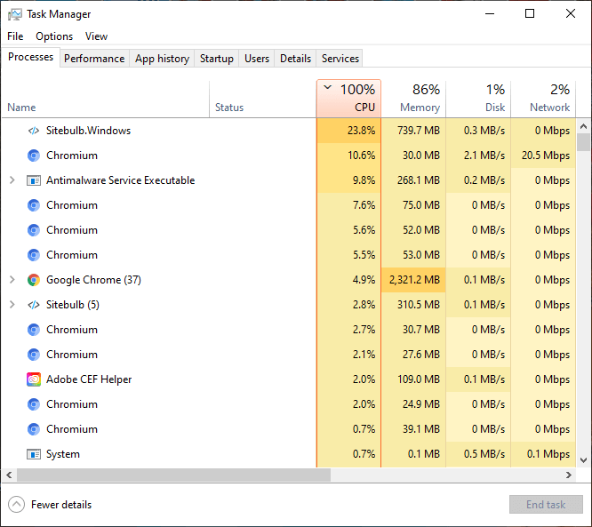Click the Chromium icon using 39.1 MB memory
Screen dimensions: 592x527
(x=34, y=429)
